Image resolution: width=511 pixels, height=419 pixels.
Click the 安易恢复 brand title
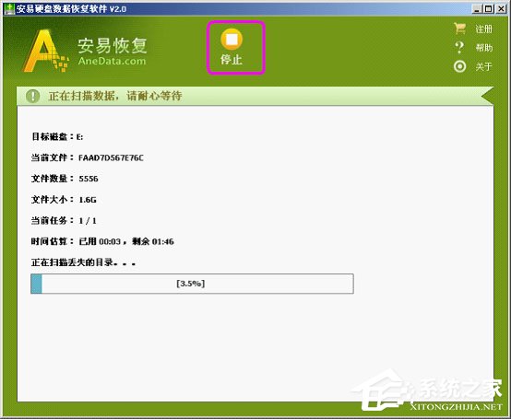[113, 45]
